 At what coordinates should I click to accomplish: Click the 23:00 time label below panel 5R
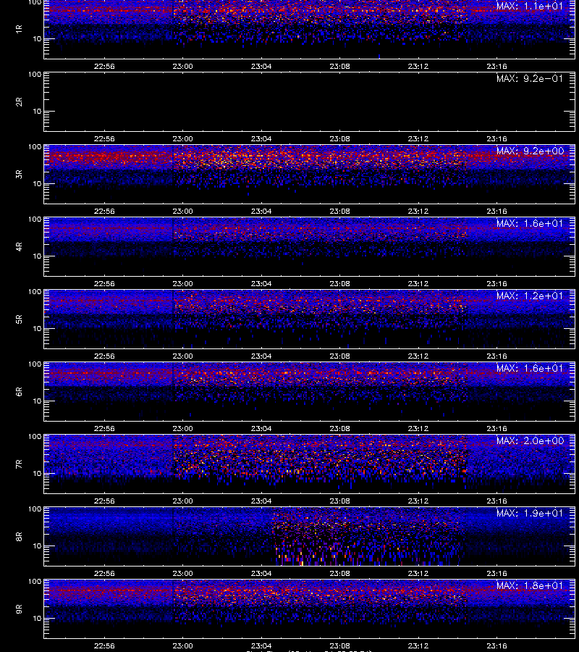coord(183,356)
